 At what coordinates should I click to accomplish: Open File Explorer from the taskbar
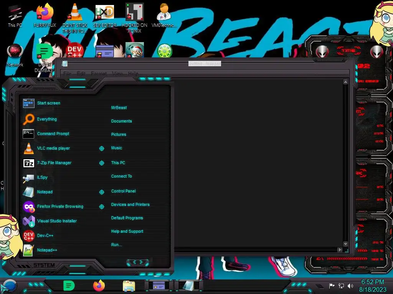[x=129, y=286]
